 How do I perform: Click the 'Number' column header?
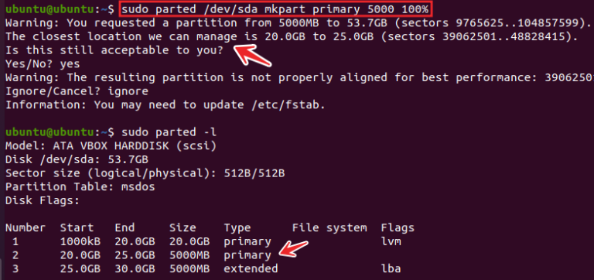[x=26, y=227]
